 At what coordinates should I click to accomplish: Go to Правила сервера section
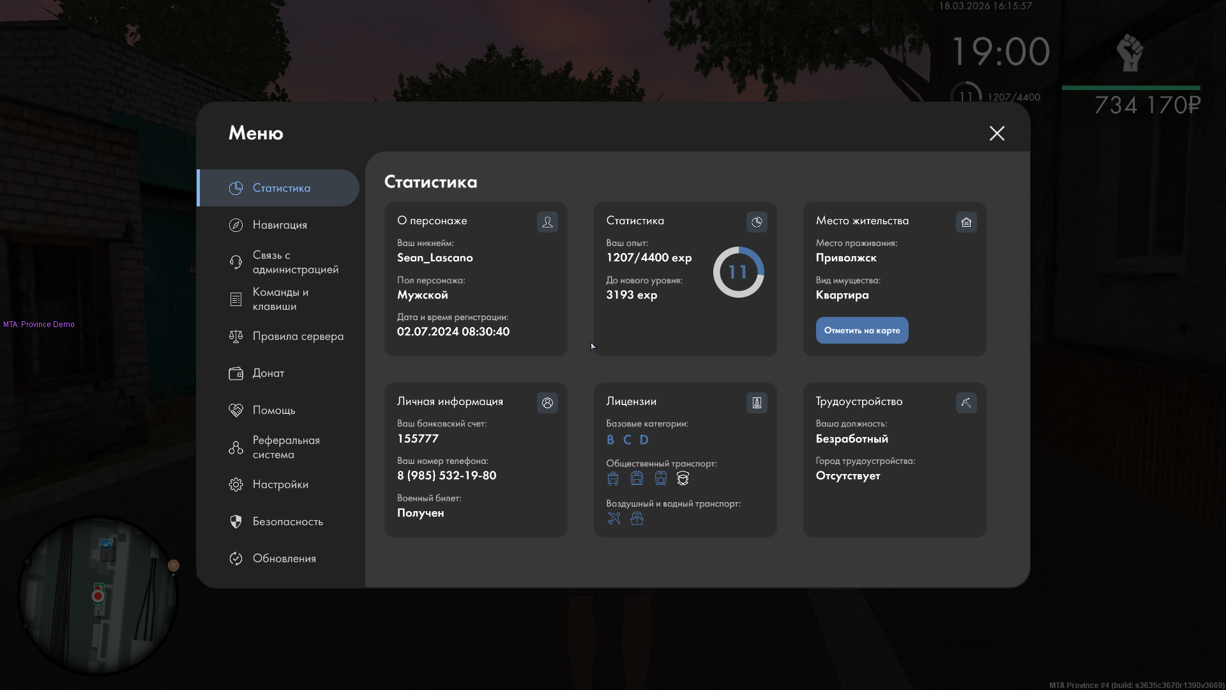(x=297, y=336)
